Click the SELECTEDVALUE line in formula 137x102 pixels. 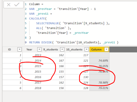(x=73, y=23)
